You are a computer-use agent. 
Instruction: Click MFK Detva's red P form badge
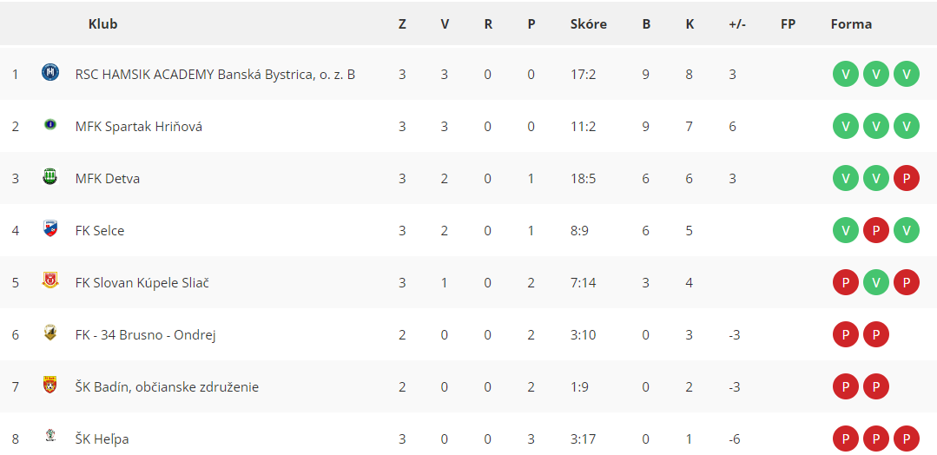(x=907, y=179)
